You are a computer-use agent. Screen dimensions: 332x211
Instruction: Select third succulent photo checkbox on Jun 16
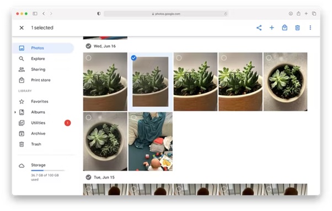tap(179, 58)
